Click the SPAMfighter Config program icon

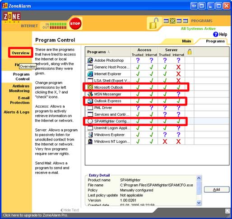tap(90, 121)
